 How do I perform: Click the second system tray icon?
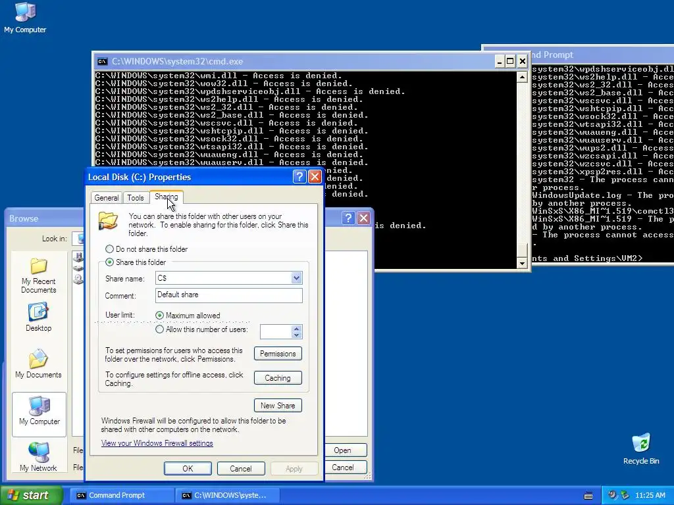tap(625, 495)
